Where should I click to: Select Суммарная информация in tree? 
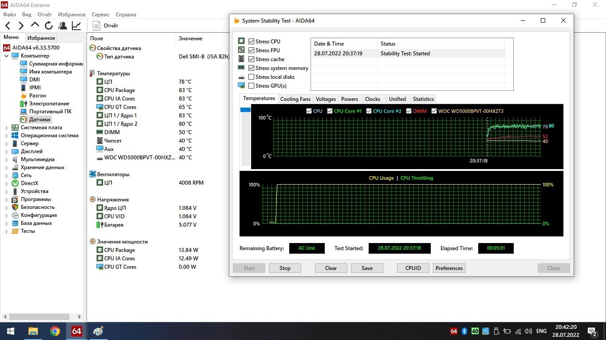[x=56, y=64]
